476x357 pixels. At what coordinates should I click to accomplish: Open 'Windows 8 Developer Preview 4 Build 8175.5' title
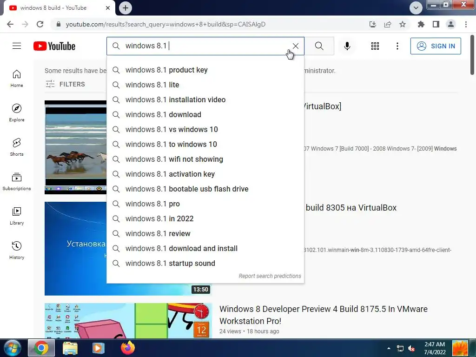pos(324,315)
